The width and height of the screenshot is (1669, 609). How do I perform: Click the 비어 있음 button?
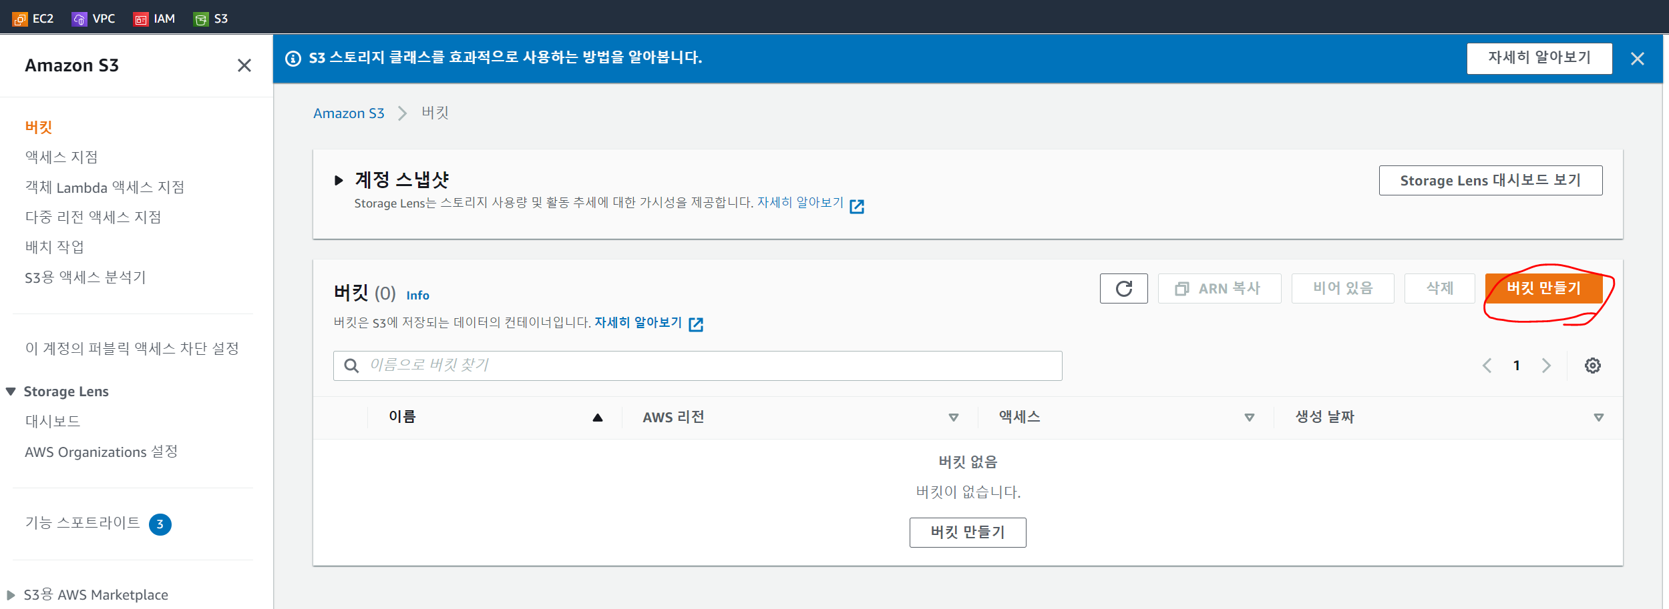coord(1343,288)
